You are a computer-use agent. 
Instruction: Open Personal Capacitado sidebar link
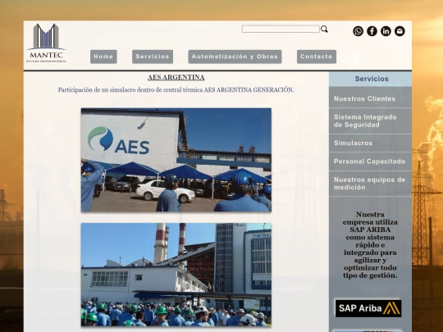(x=370, y=161)
